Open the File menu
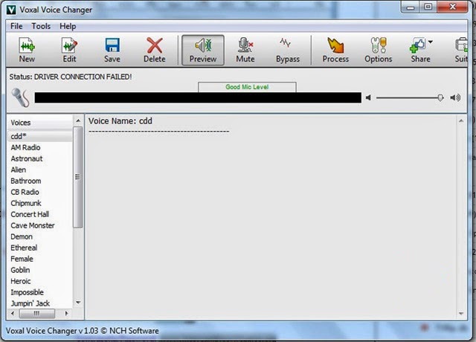The image size is (476, 342). tap(16, 26)
